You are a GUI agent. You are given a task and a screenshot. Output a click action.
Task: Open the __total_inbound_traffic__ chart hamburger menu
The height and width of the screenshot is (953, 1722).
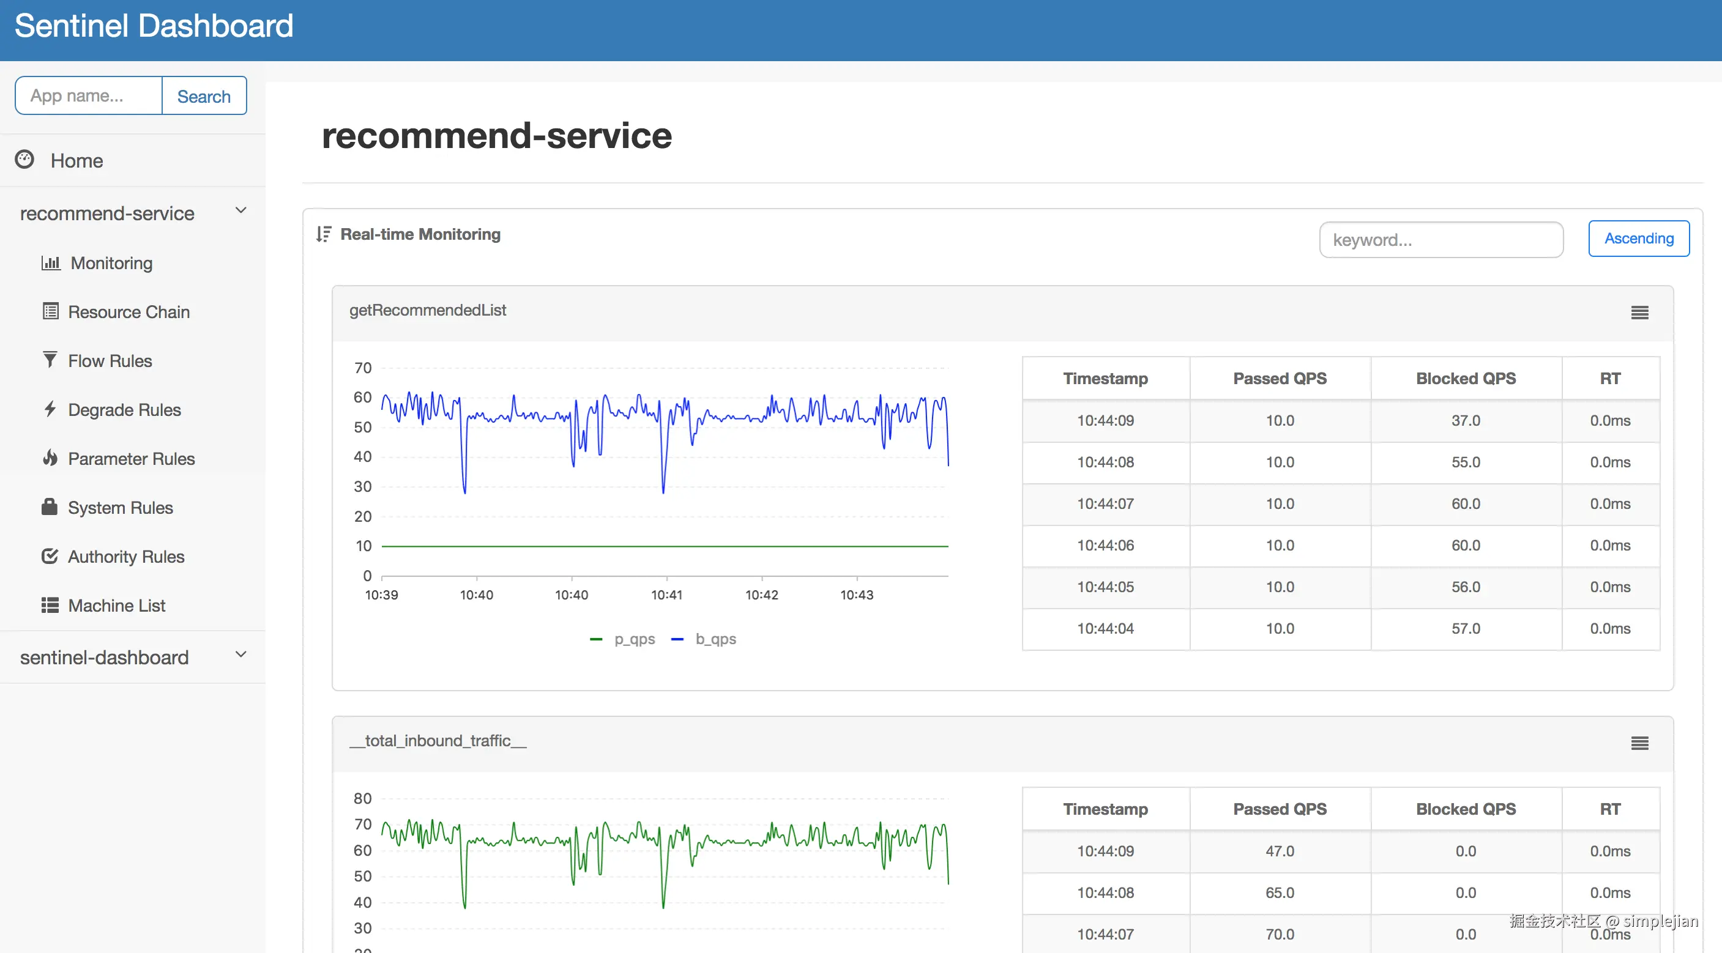[x=1639, y=743]
